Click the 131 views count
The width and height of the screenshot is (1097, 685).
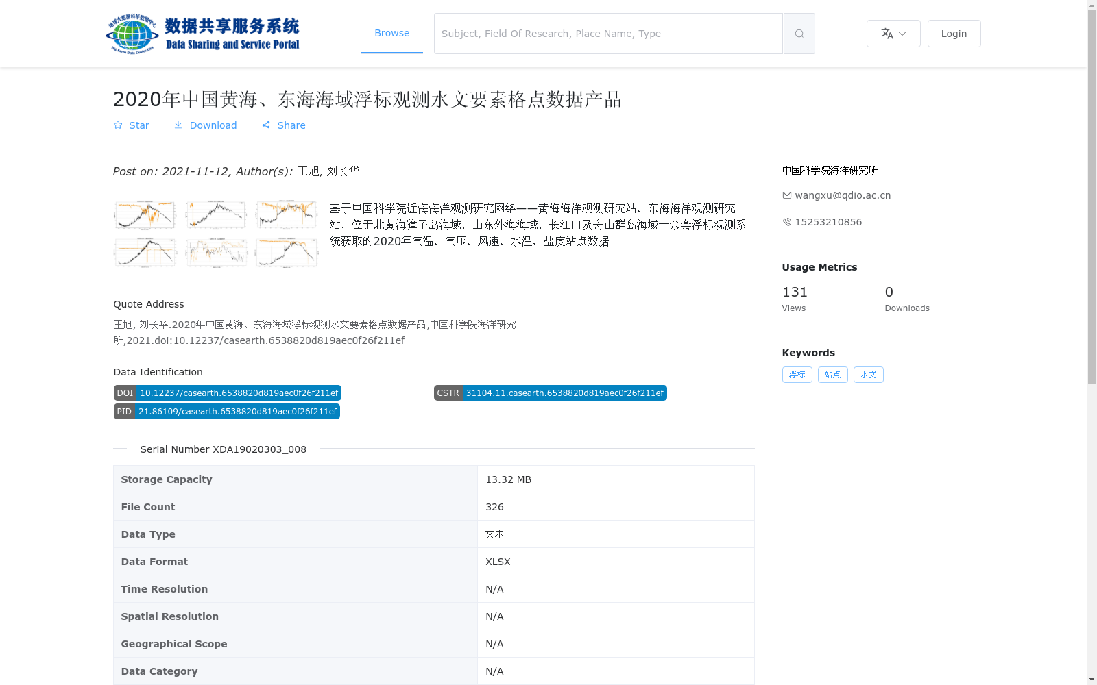coord(795,292)
